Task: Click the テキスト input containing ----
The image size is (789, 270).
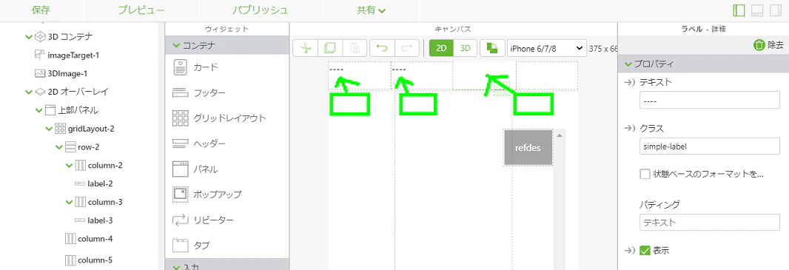Action: click(710, 101)
